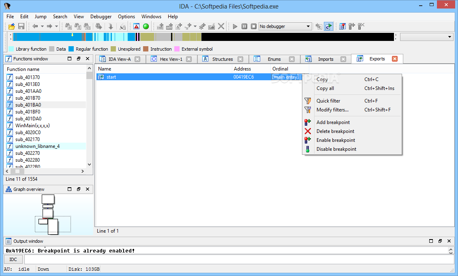Image resolution: width=458 pixels, height=276 pixels.
Task: Sort exports by the Ordinal column header
Action: [290, 69]
